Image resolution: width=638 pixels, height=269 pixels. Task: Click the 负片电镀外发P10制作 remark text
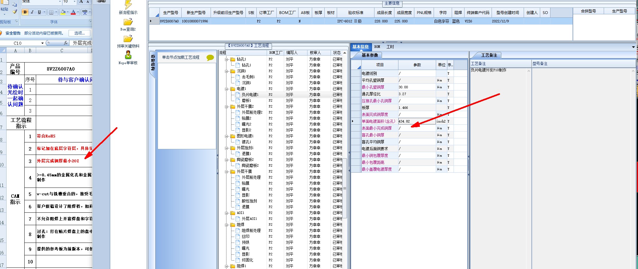(488, 70)
